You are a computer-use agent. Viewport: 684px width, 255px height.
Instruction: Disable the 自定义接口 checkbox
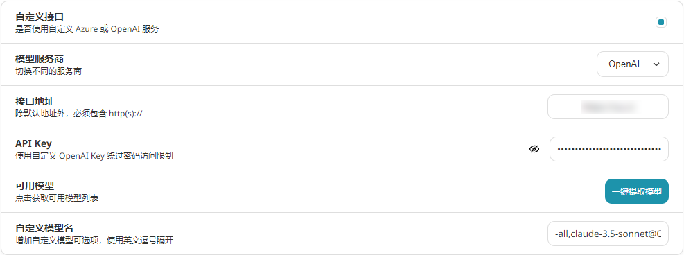(x=661, y=22)
